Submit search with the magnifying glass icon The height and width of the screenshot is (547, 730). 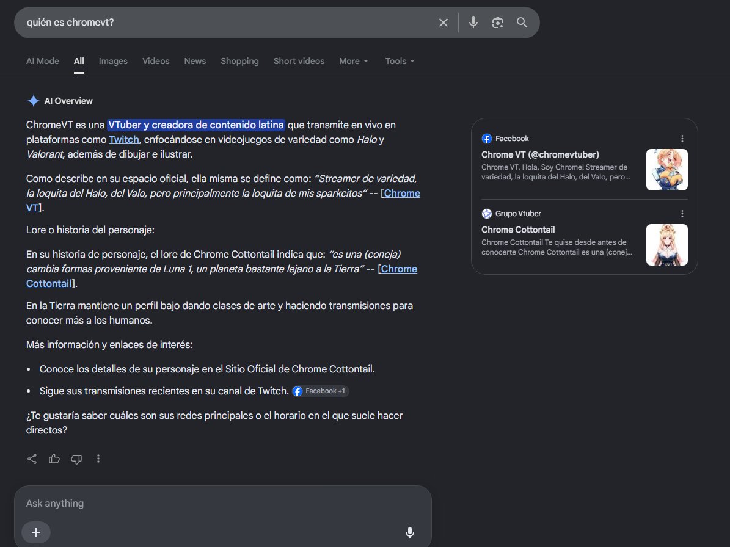click(x=522, y=23)
